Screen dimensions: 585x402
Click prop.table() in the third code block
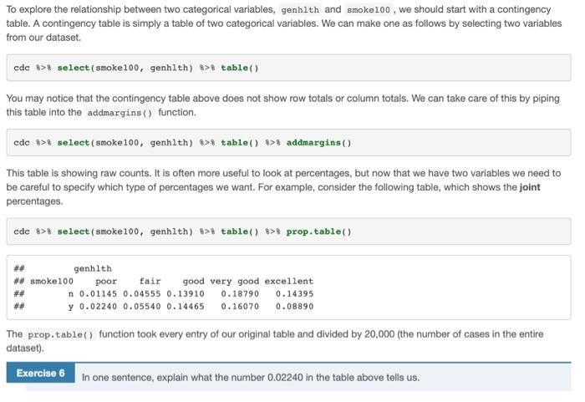point(319,232)
